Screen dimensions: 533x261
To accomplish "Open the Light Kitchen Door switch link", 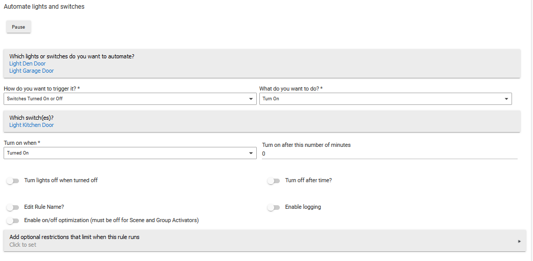I will click(x=31, y=125).
